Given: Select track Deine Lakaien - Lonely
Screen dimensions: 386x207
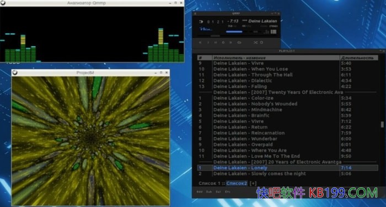Looking at the screenshot, I should click(287, 168).
